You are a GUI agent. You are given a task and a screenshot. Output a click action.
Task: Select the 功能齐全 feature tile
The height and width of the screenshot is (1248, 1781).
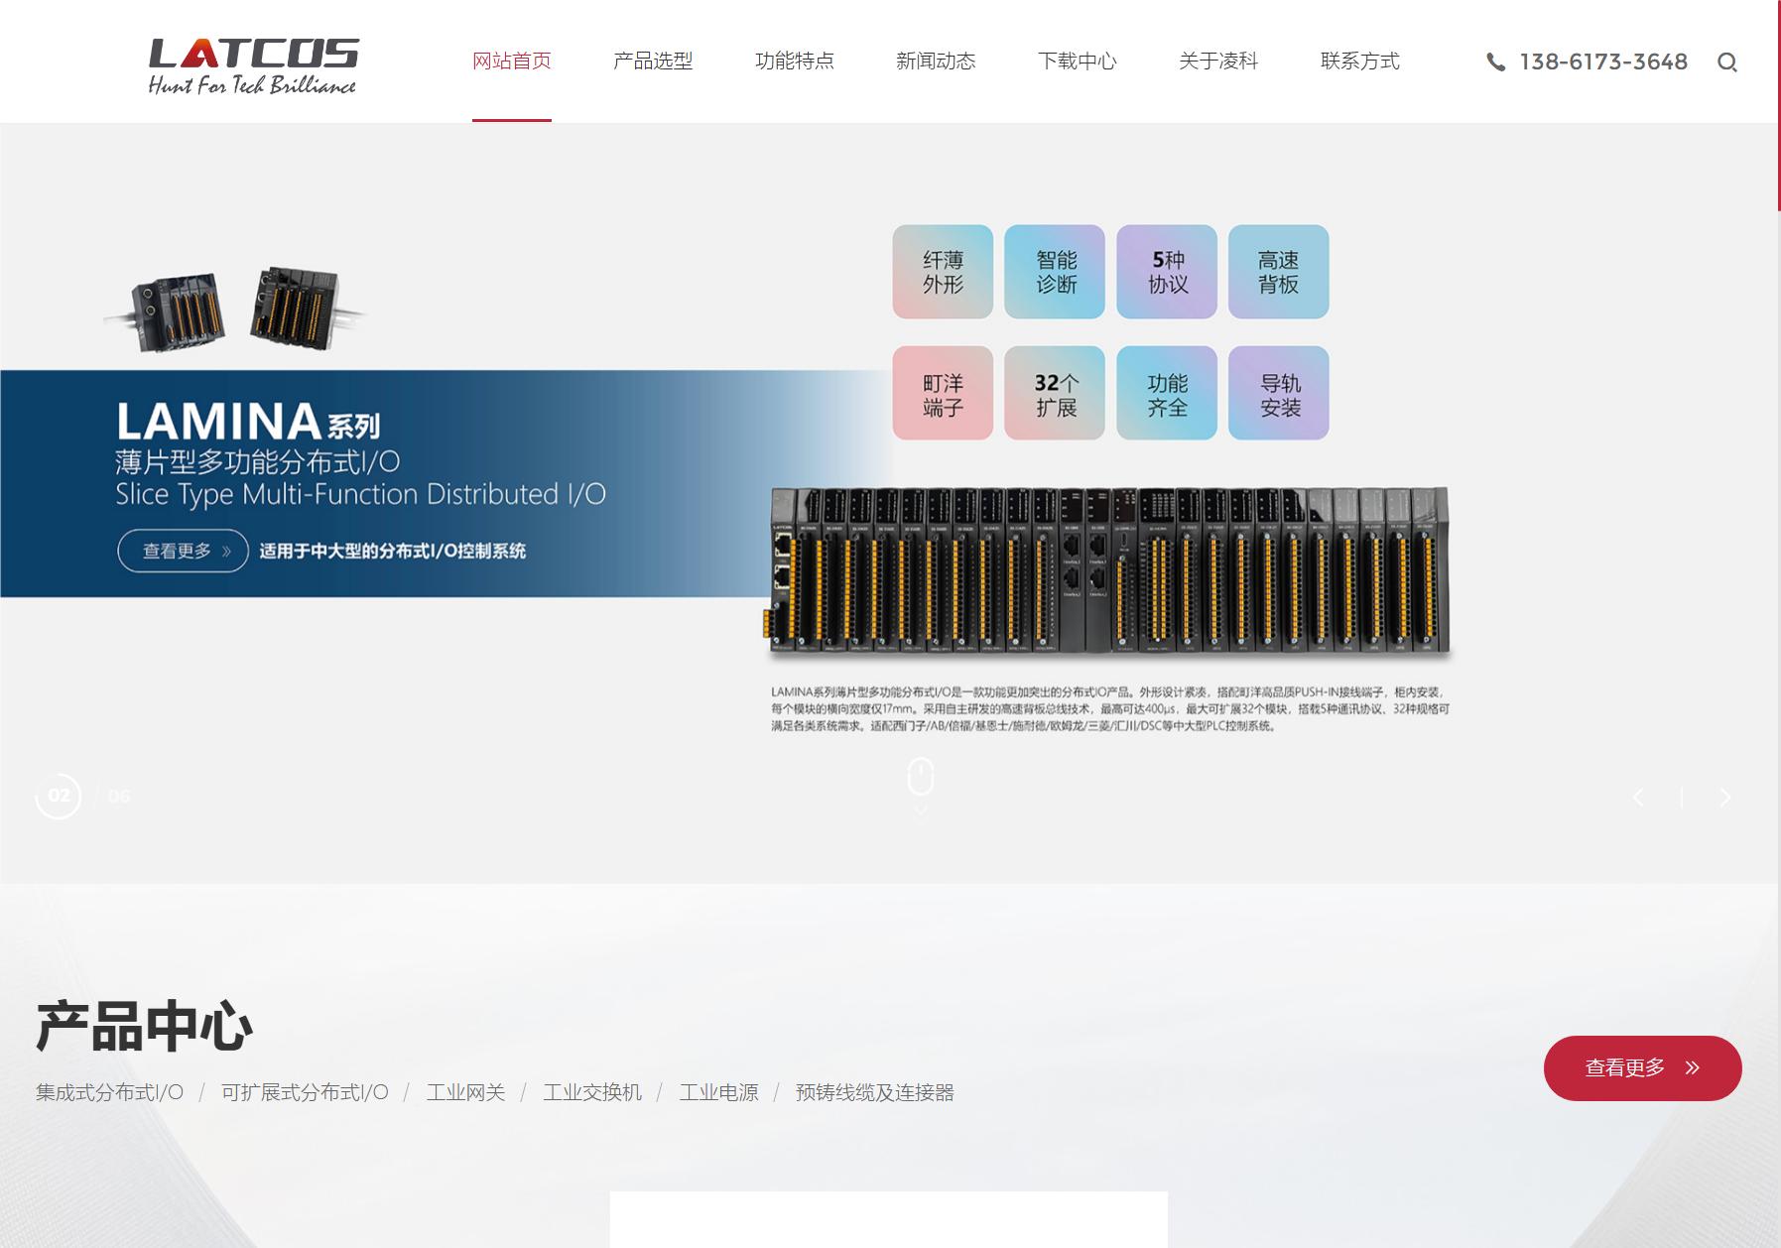click(1167, 393)
